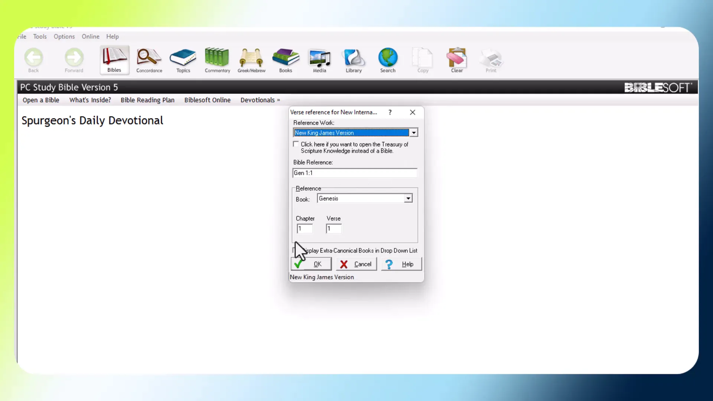Open the Help menu

tap(113, 36)
